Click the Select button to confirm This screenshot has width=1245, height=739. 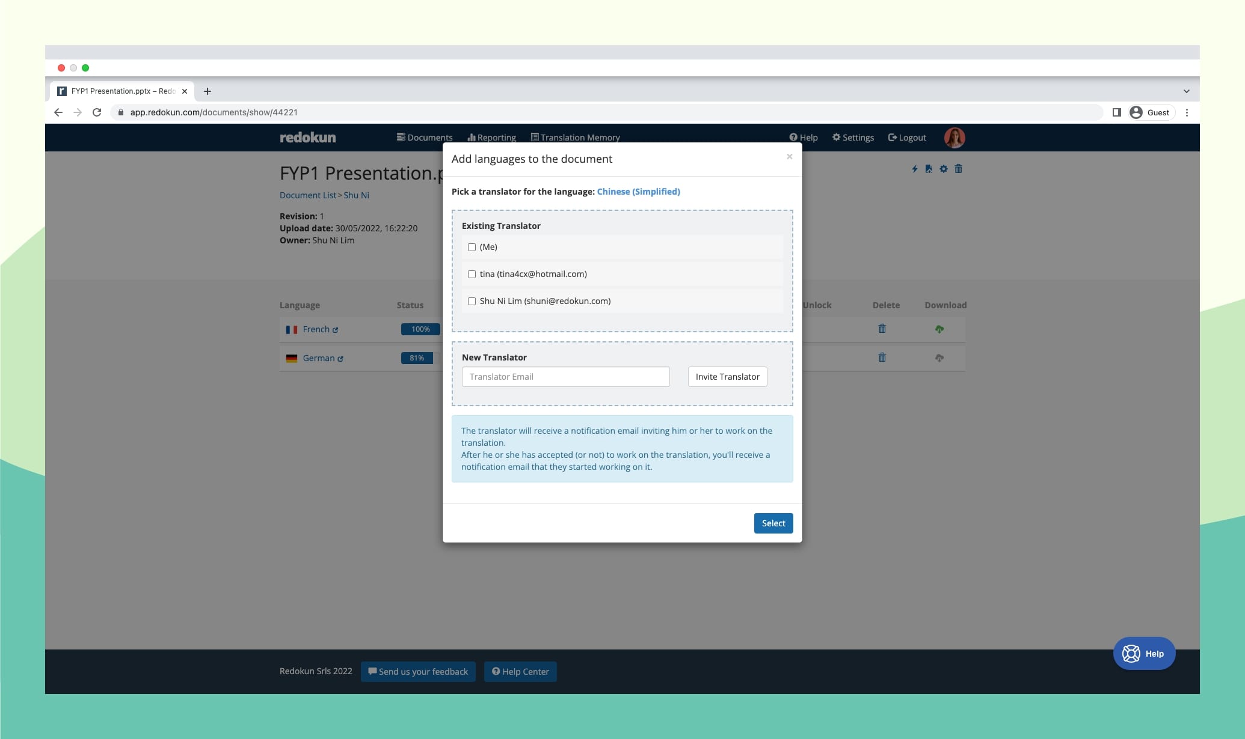tap(773, 523)
